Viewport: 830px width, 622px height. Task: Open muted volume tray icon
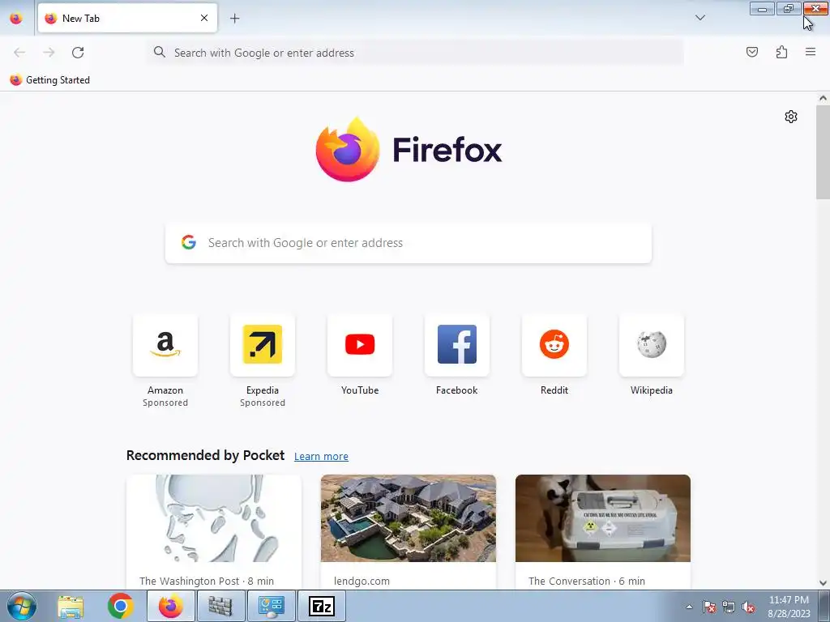pos(748,607)
